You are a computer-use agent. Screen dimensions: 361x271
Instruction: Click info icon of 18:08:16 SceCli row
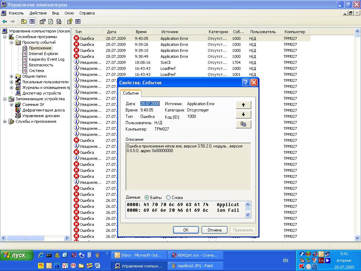click(x=77, y=62)
